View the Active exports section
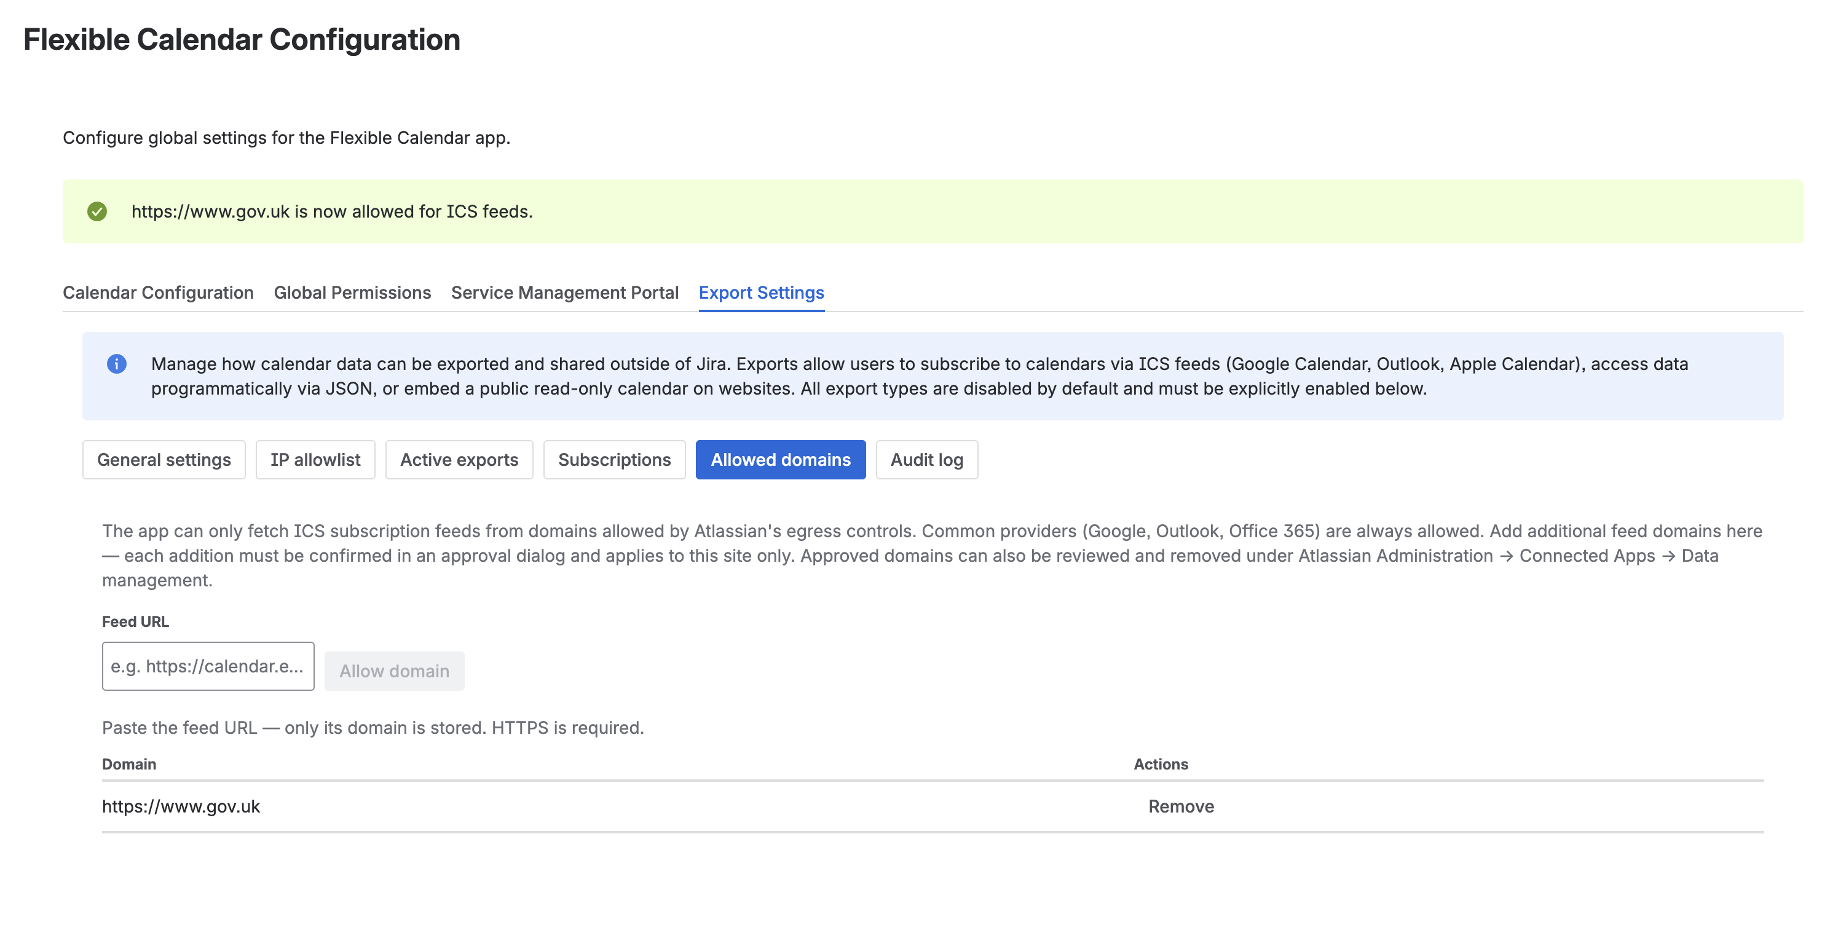Screen dimensions: 1838x933 [460, 459]
